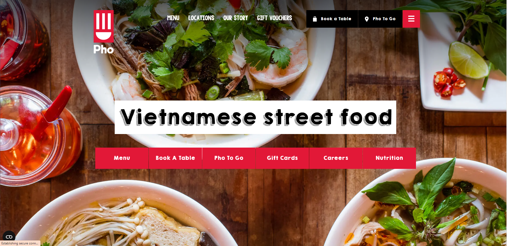Click the black Book a Table button
The height and width of the screenshot is (246, 507).
(332, 19)
